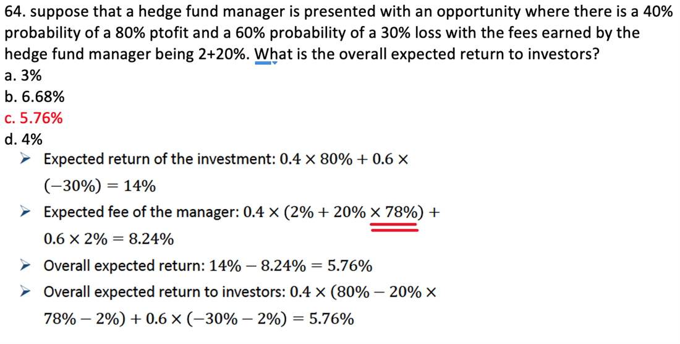Click the question number "64."
The width and height of the screenshot is (680, 344).
[16, 12]
